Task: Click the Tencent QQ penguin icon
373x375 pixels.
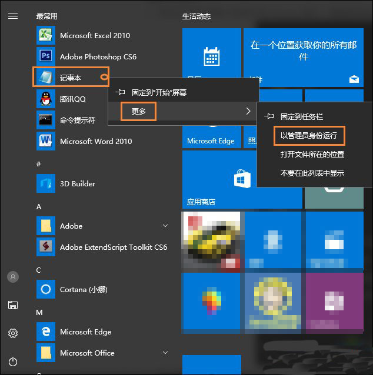Action: [46, 99]
